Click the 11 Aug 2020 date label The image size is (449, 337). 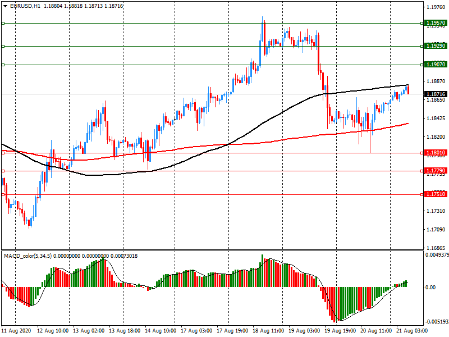tap(16, 331)
